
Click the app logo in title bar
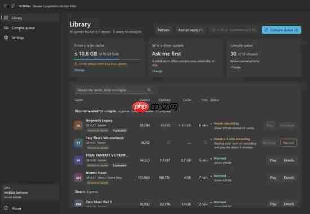tap(13, 6)
